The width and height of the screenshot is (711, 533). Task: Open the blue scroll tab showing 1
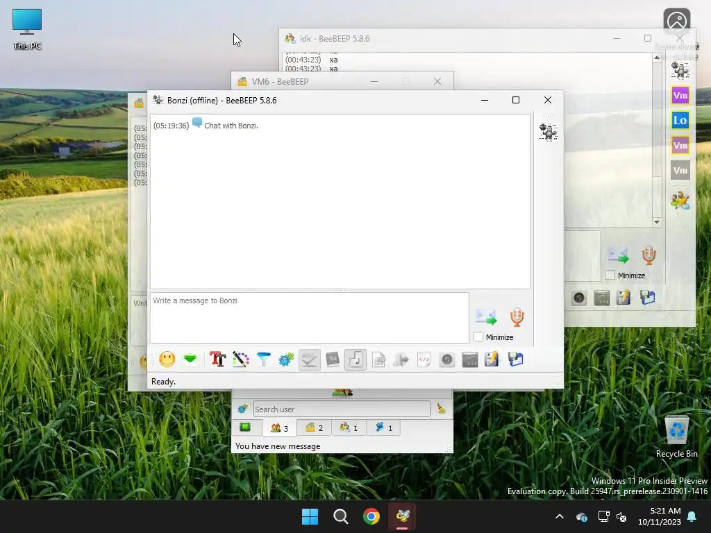pos(383,428)
